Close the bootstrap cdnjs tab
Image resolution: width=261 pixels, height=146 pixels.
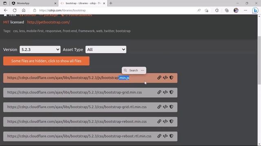click(x=104, y=3)
